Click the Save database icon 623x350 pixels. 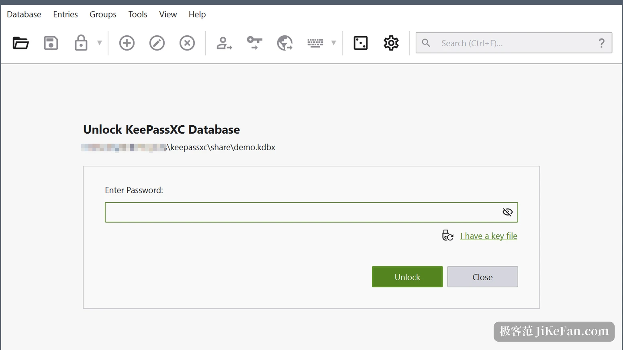[x=51, y=43]
